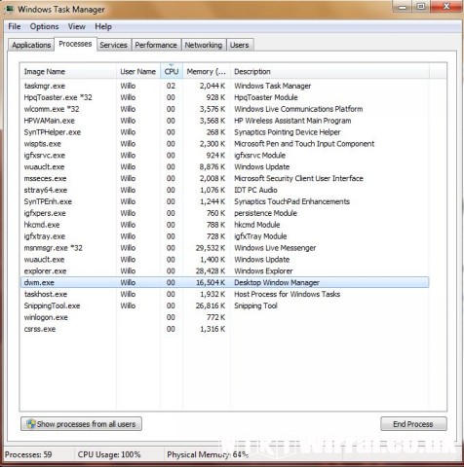Switch to the Applications tab

(x=31, y=45)
